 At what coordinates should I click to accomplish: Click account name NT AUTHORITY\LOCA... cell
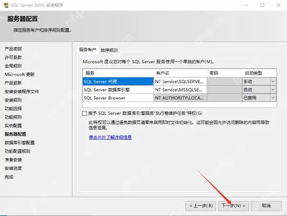point(180,98)
